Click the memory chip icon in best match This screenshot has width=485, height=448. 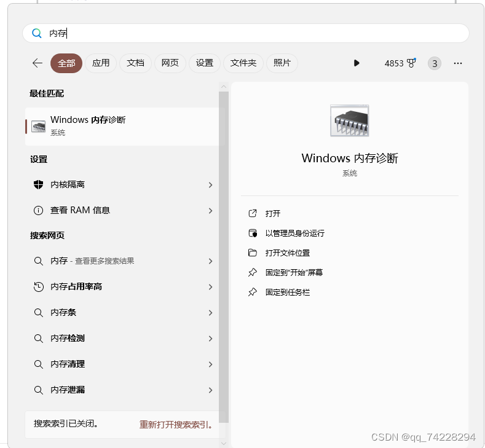click(38, 127)
